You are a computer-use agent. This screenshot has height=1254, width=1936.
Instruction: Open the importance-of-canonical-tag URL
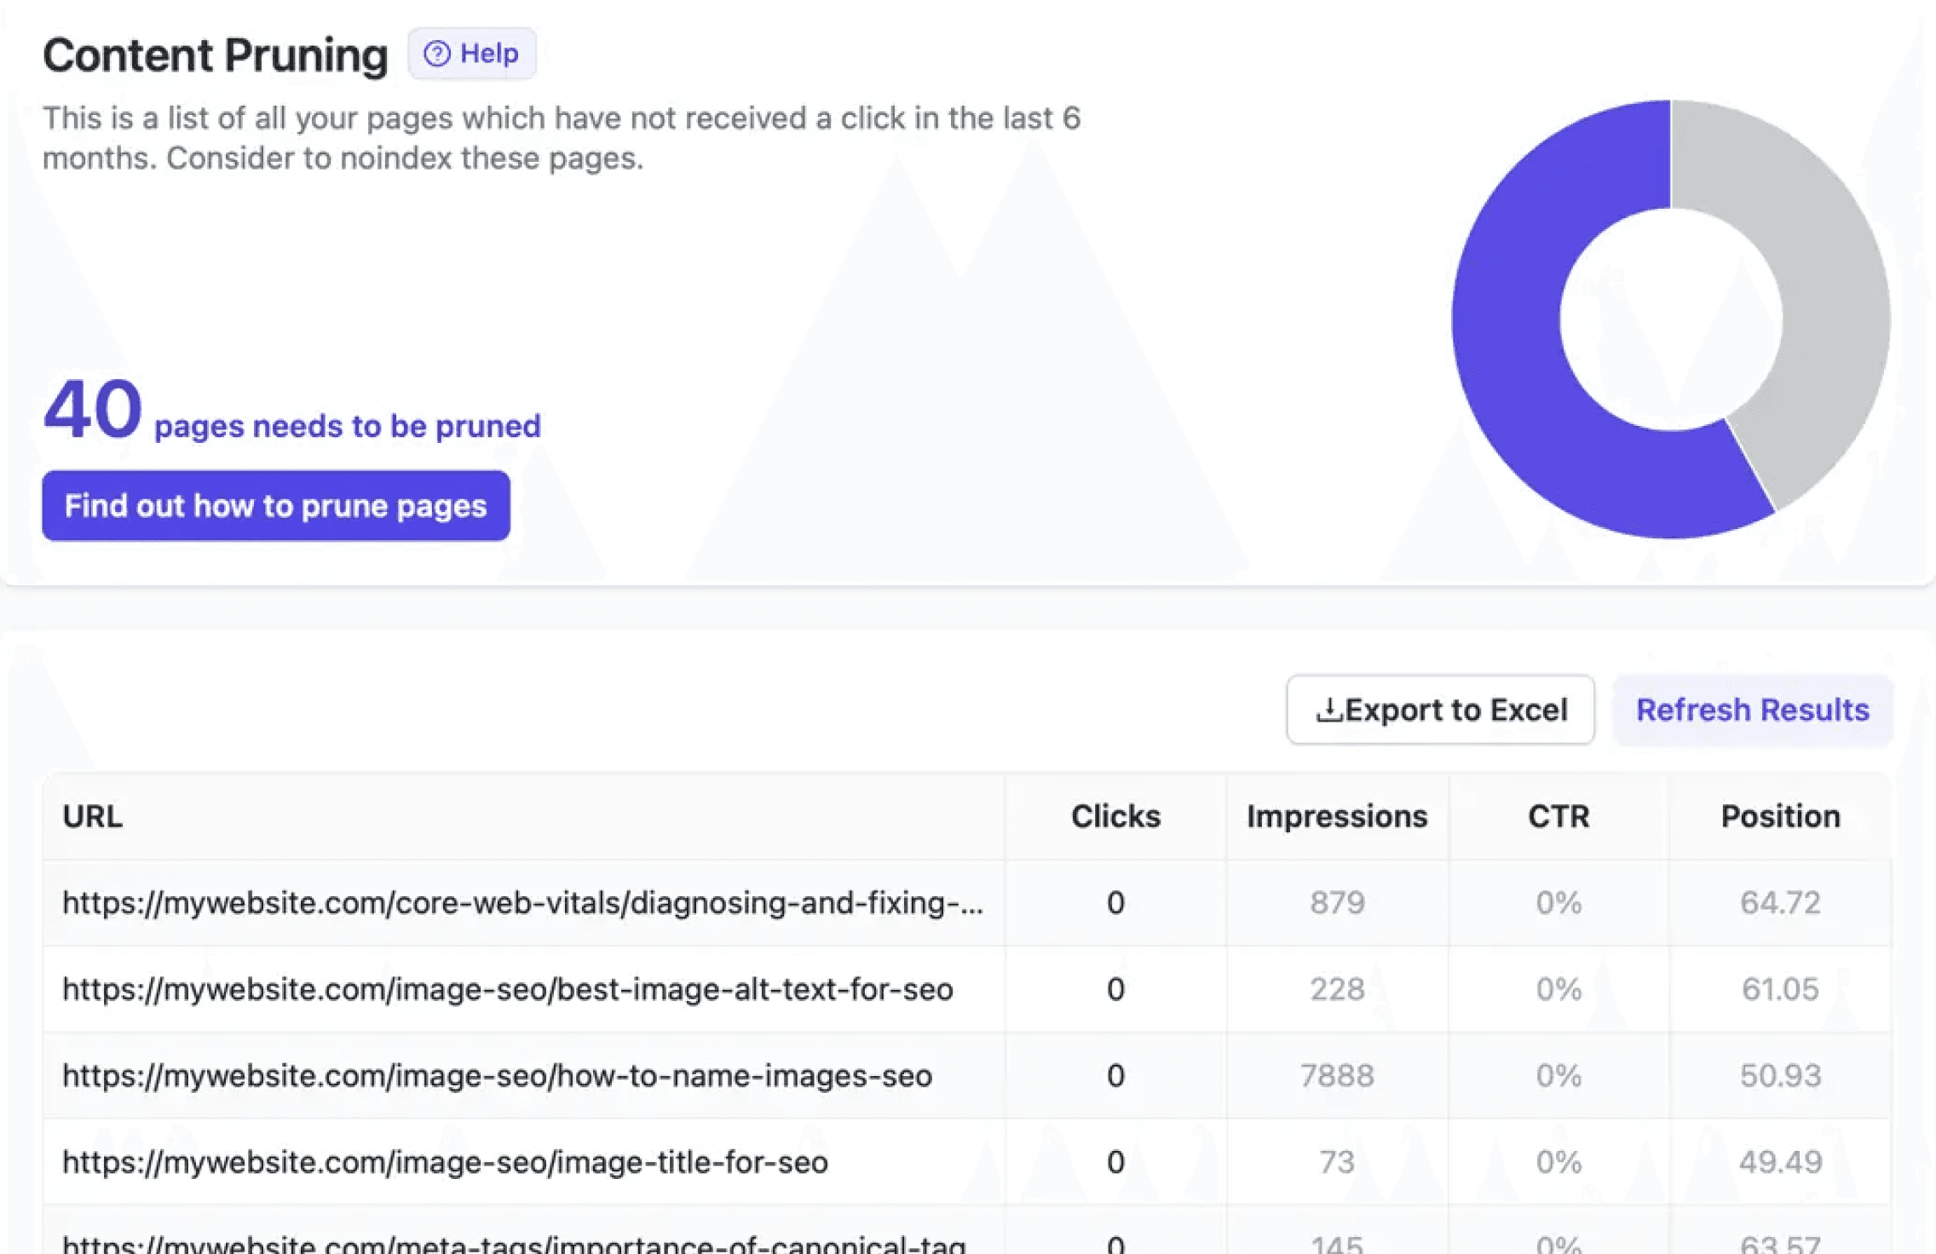pos(514,1244)
